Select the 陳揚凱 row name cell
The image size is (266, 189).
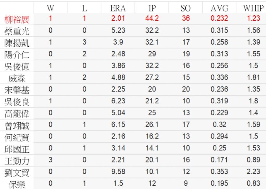17,43
